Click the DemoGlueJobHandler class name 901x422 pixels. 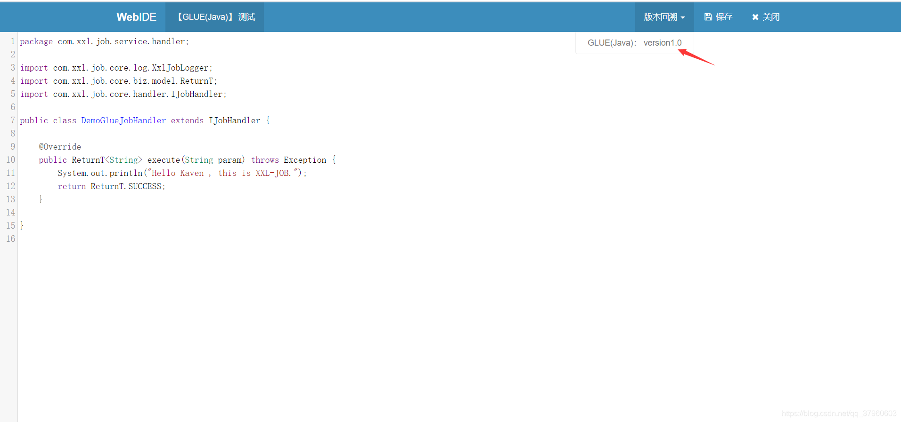pyautogui.click(x=123, y=120)
